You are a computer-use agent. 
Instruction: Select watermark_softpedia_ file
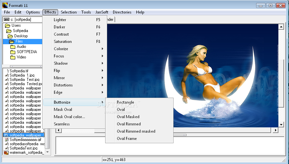point(27,152)
